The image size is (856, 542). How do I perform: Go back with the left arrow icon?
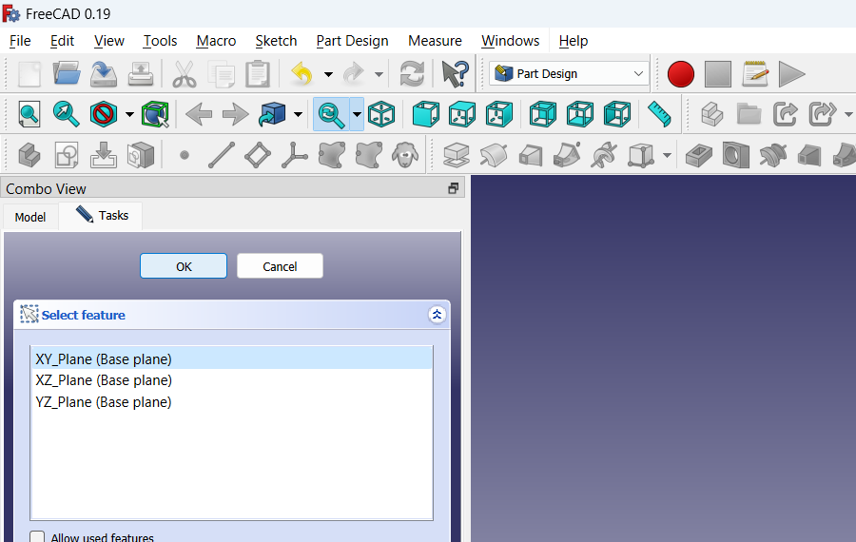(x=199, y=115)
